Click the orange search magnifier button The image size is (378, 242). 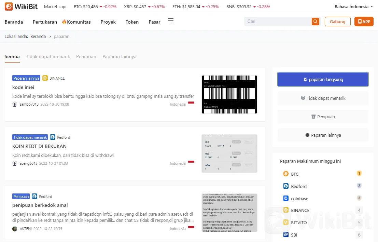315,22
